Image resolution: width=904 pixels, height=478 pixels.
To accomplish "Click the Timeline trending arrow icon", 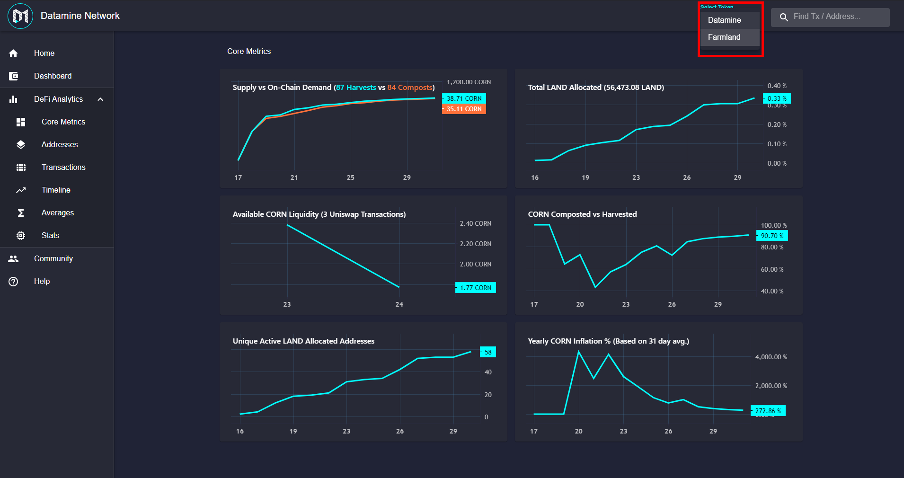I will (21, 190).
